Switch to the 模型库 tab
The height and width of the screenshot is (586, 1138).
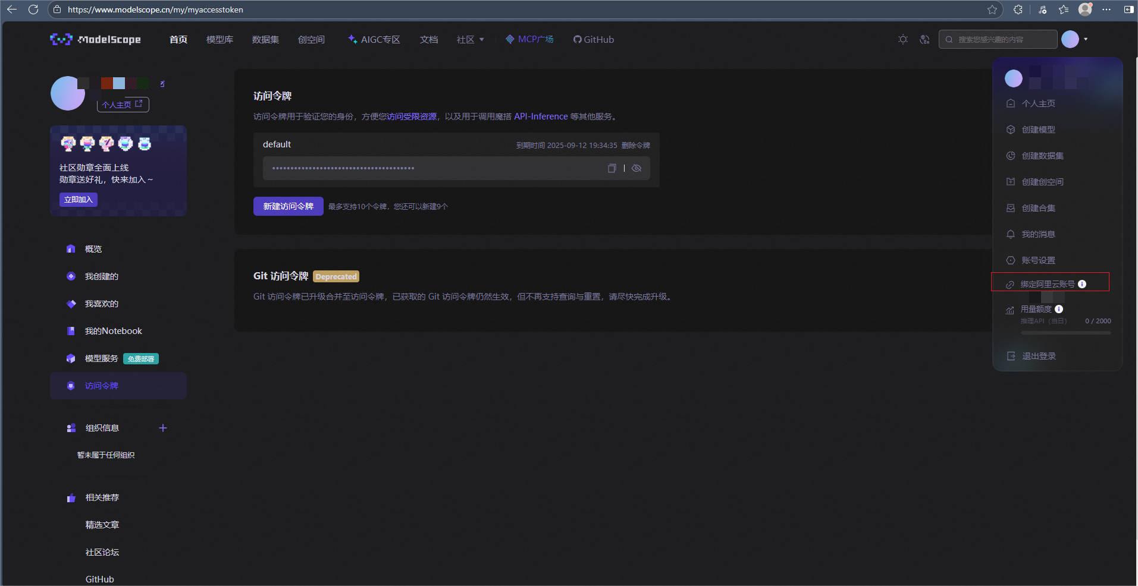click(x=218, y=39)
